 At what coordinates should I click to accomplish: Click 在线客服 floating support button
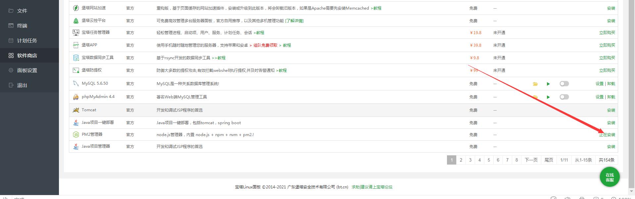click(x=610, y=177)
